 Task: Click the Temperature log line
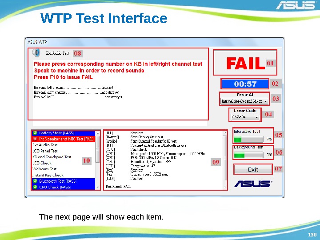click(x=130, y=166)
